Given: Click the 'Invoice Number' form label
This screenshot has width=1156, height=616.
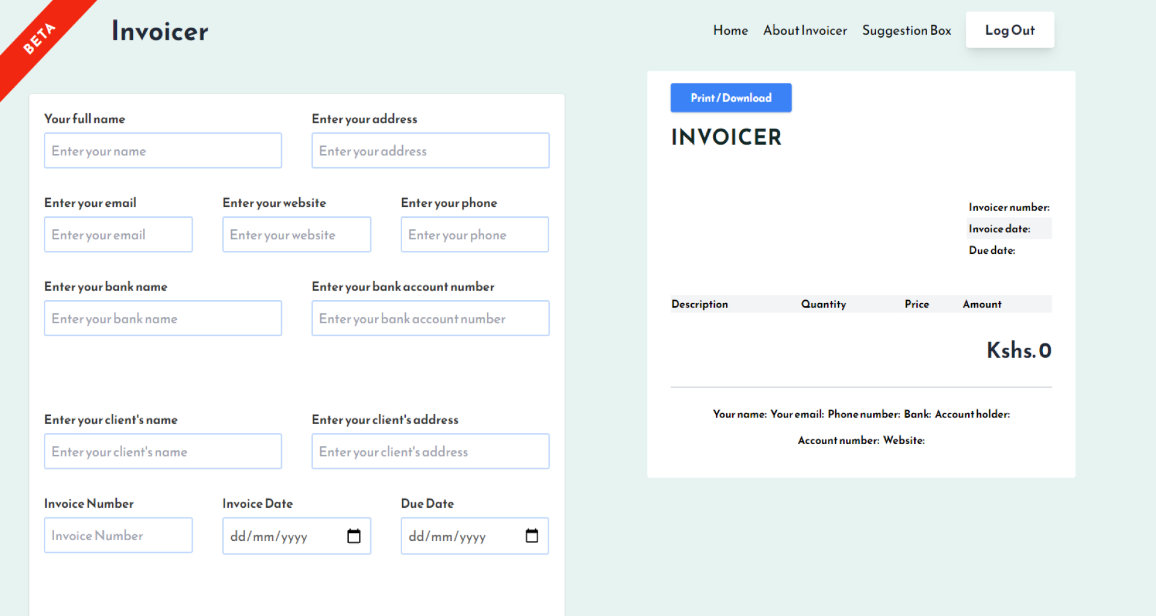Looking at the screenshot, I should click(x=89, y=504).
